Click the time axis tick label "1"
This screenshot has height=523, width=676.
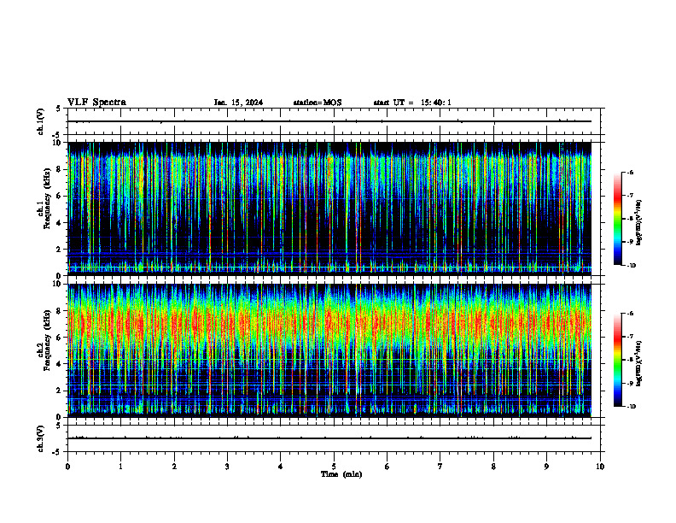pyautogui.click(x=120, y=467)
